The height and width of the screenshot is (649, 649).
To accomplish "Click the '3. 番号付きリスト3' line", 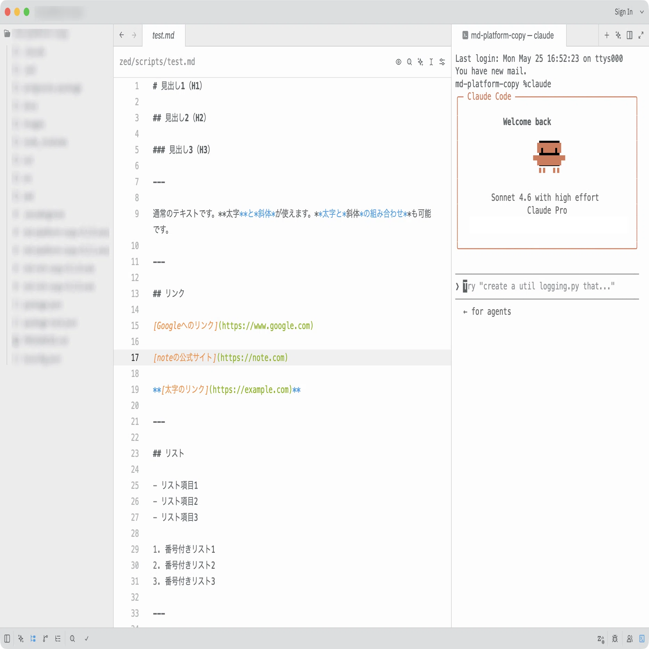I will [x=184, y=581].
